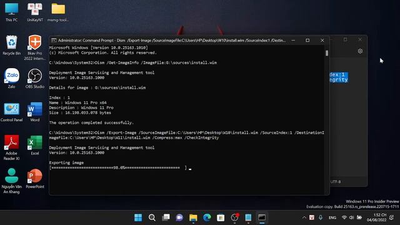
Task: Maximize the Command Prompt window
Action: coord(307,40)
